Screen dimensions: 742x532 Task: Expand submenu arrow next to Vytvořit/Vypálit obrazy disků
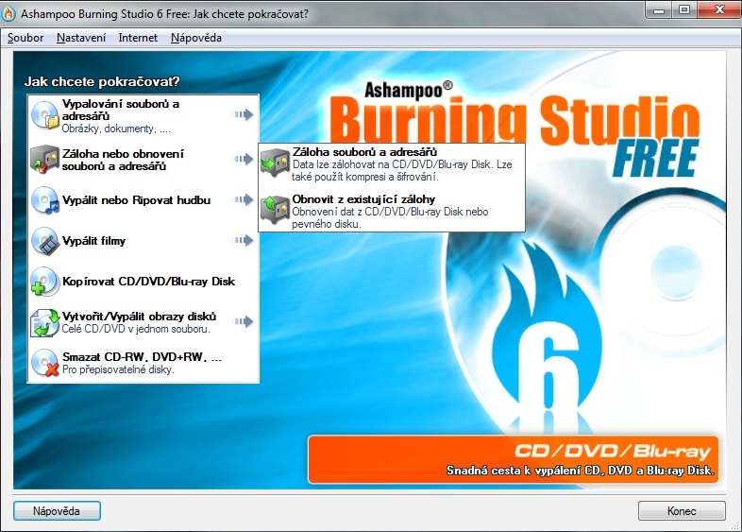click(244, 321)
